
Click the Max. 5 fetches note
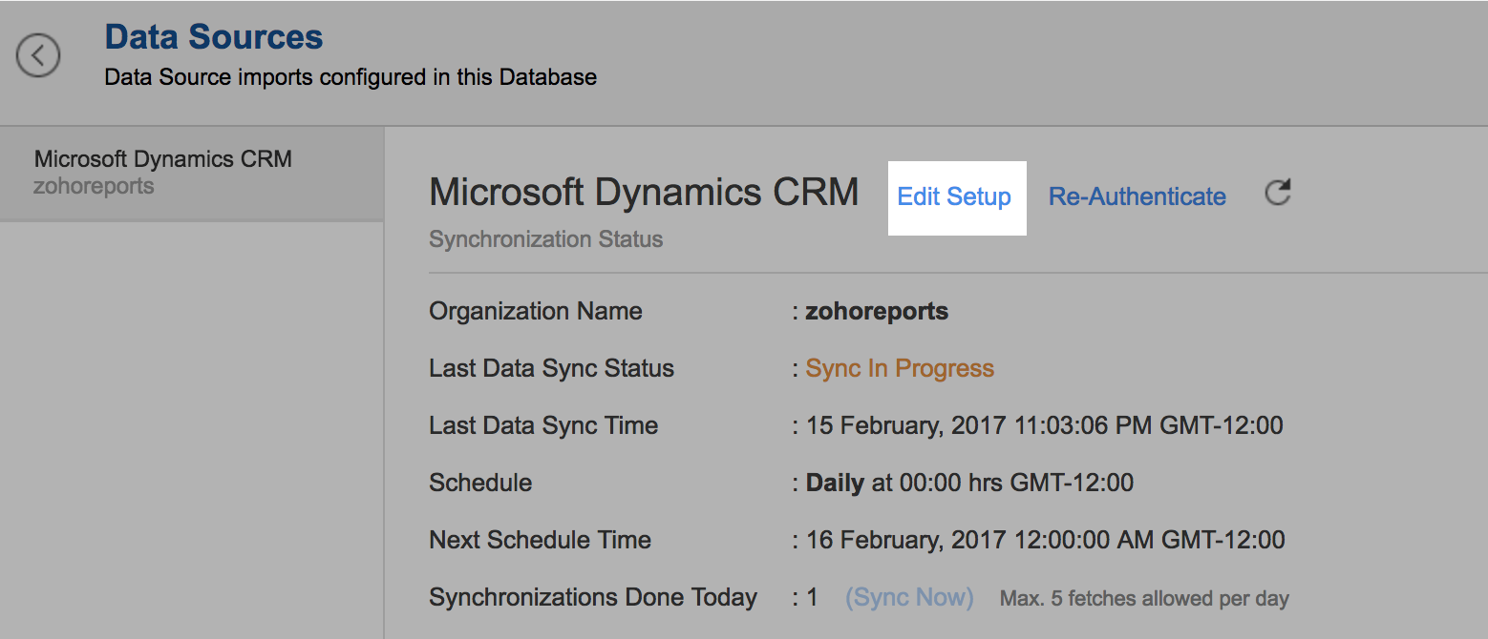(x=1144, y=599)
